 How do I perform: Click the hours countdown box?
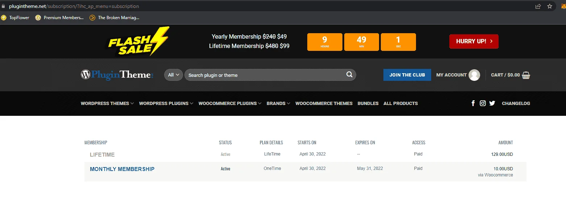pyautogui.click(x=325, y=42)
